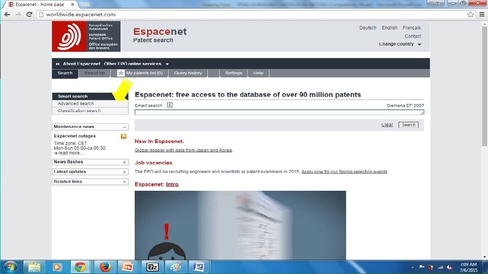Screen dimensions: 488x274
Task: Open the Query history tab
Action: 188,73
